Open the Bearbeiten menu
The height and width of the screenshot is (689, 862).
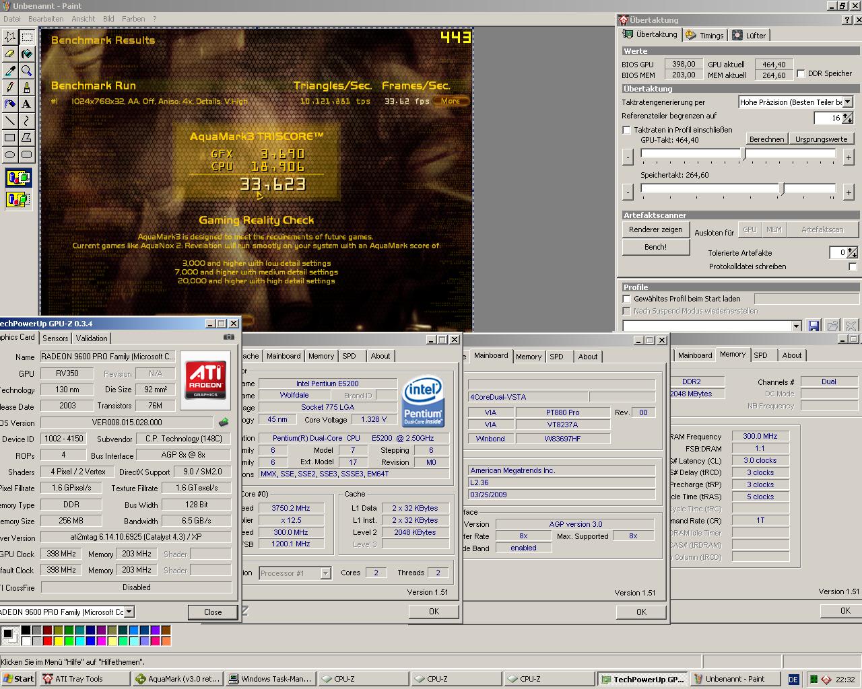[46, 19]
